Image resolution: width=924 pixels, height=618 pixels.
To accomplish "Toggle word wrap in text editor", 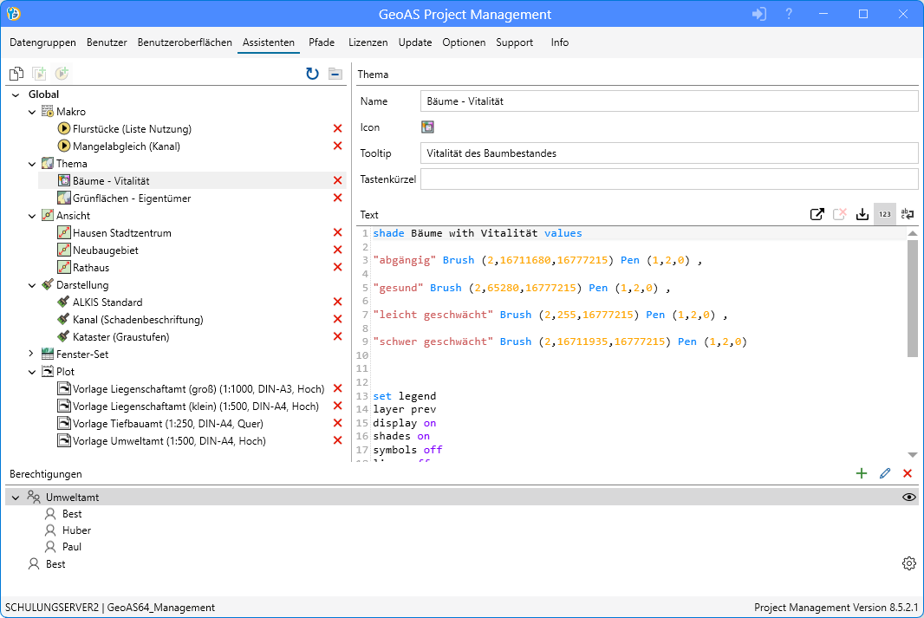I will [908, 215].
